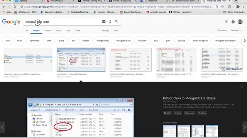Click the Google logo
This screenshot has width=247, height=138.
coord(11,22)
